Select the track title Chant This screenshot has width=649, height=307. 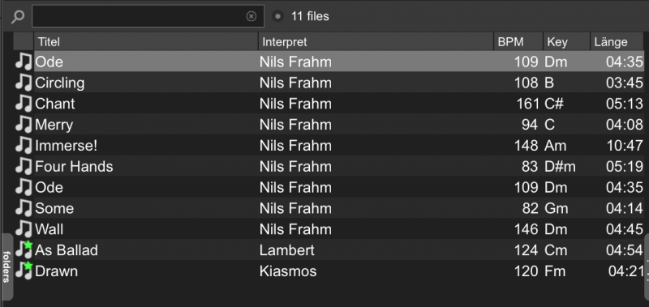[x=55, y=104]
